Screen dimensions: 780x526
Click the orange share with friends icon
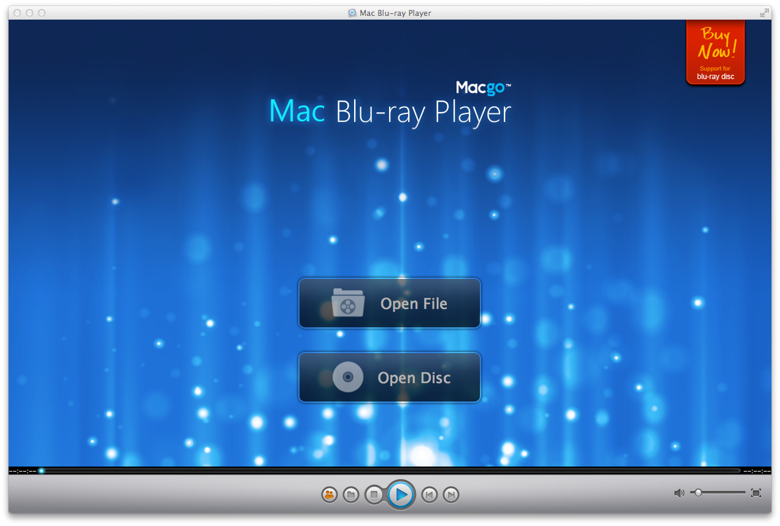[x=330, y=495]
